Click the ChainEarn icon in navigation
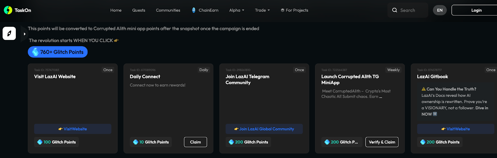This screenshot has width=497, height=158. [194, 10]
